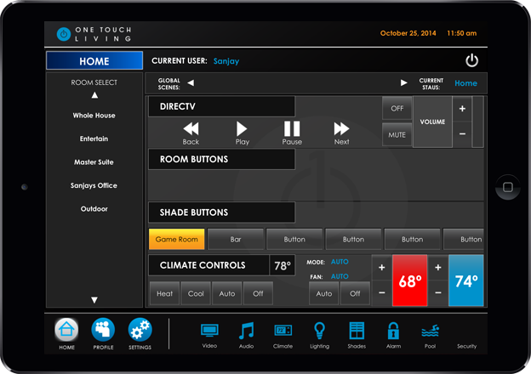Skip forward with Next

point(341,133)
